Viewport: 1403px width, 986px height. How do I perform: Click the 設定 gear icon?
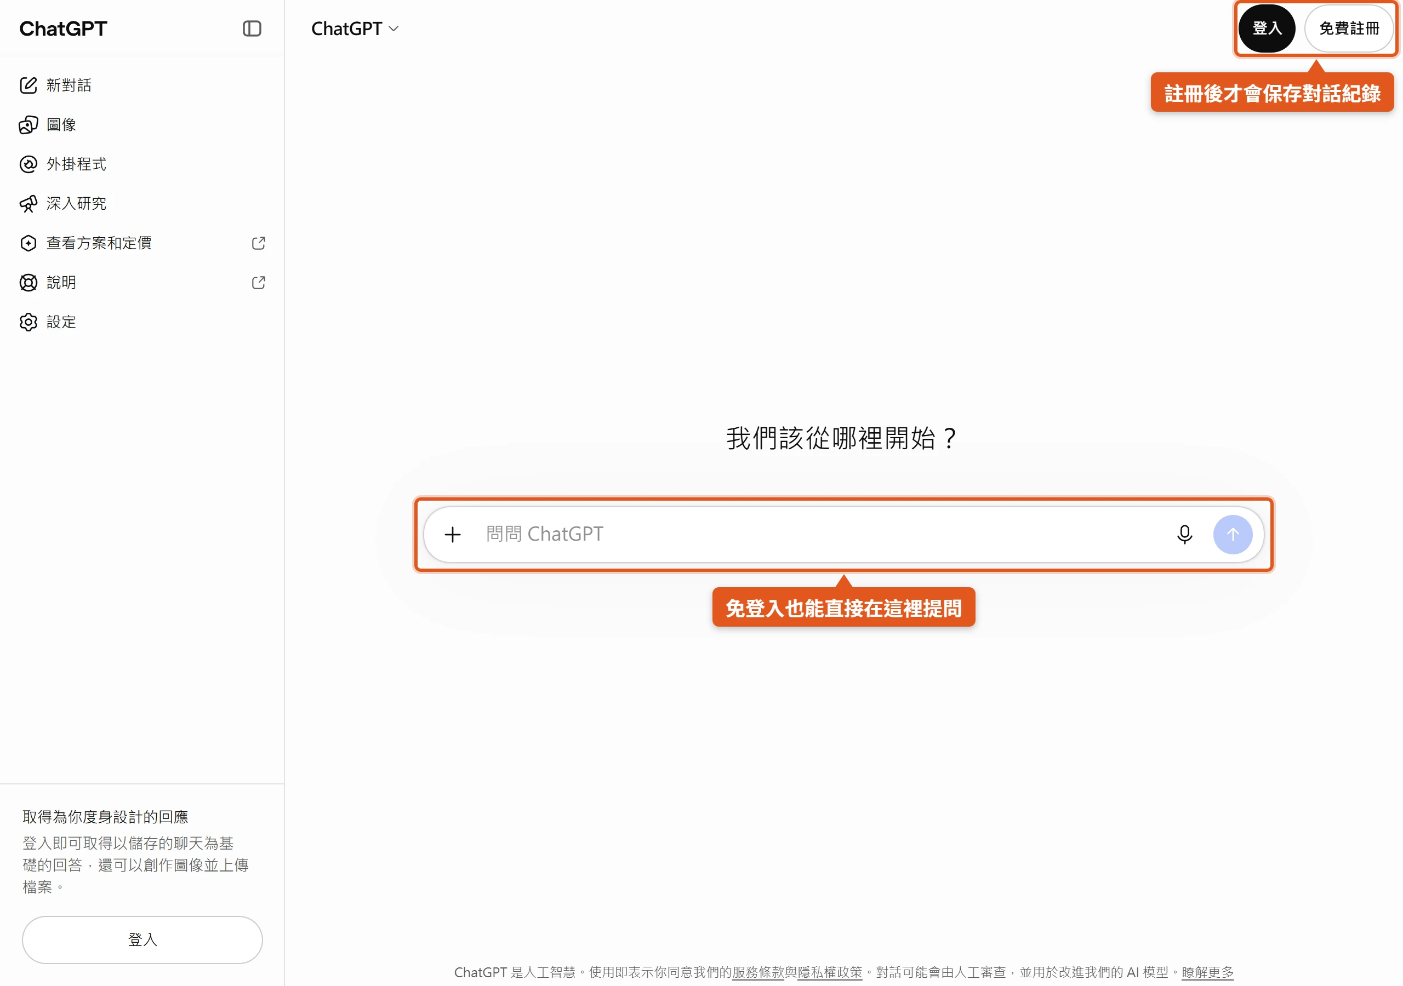point(28,322)
